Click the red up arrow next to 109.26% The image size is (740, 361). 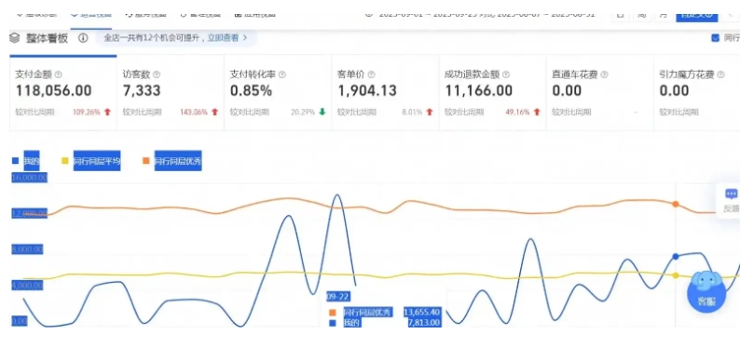click(x=107, y=113)
